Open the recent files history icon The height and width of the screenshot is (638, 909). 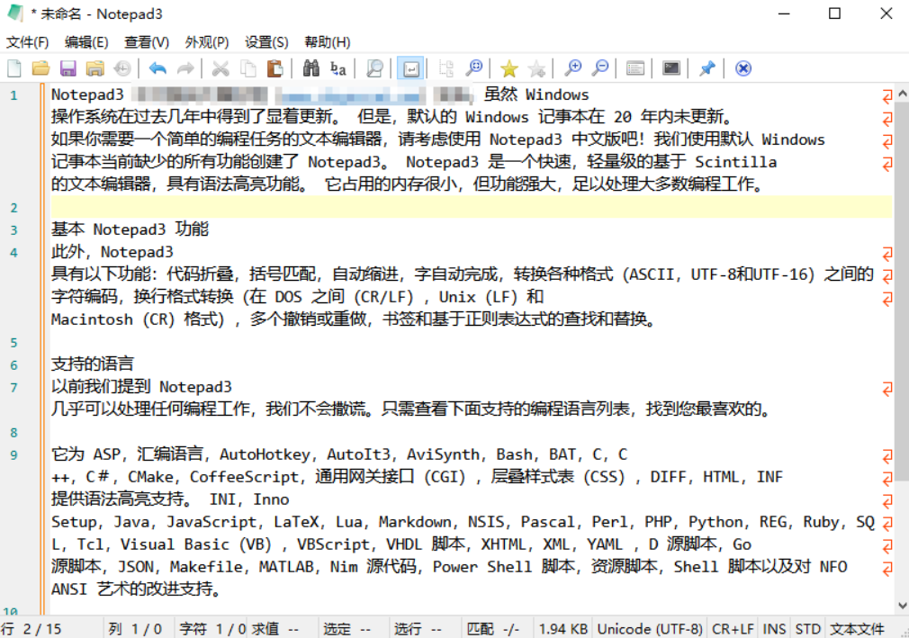click(122, 68)
